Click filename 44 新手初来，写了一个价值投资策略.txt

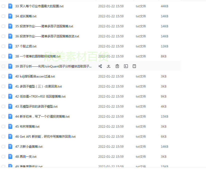(x=42, y=116)
